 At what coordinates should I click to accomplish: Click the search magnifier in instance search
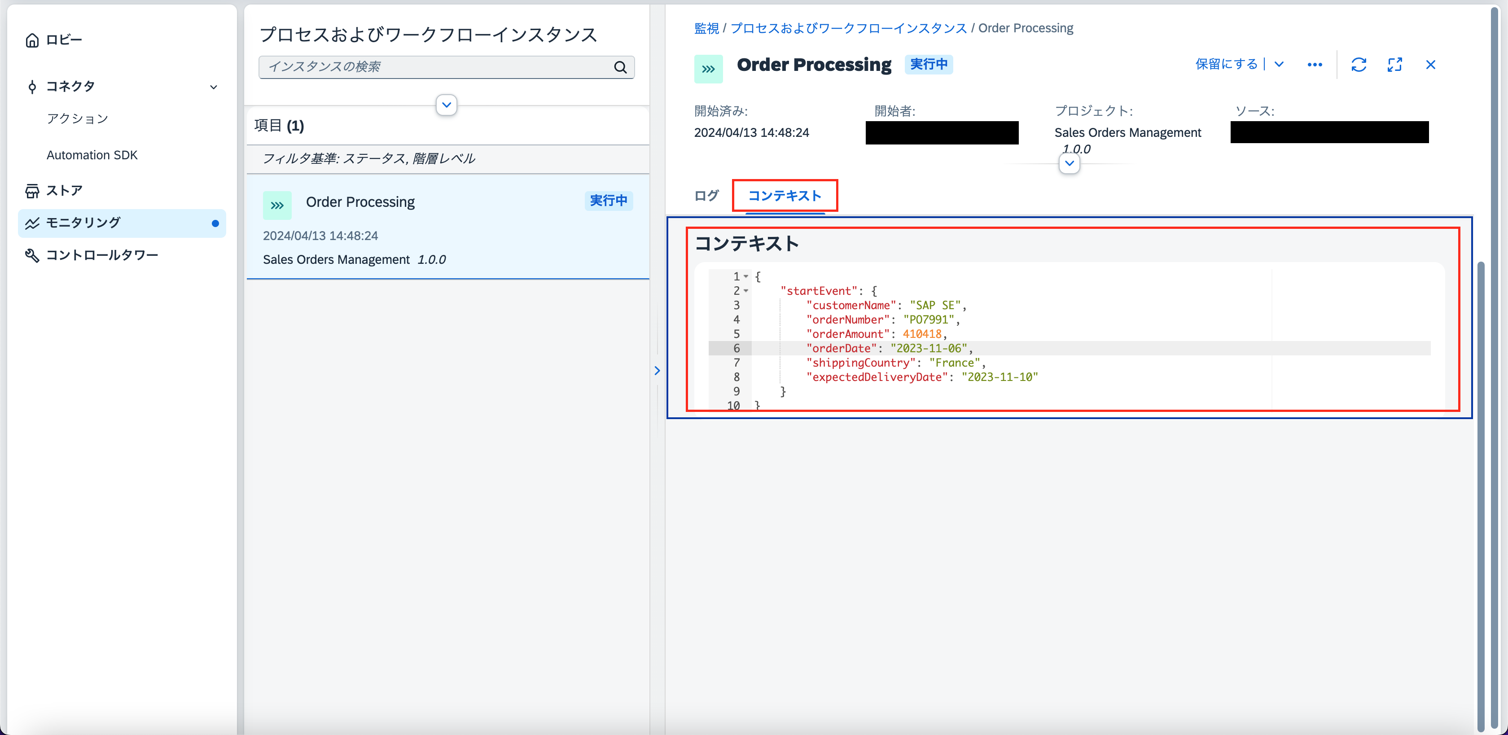pyautogui.click(x=620, y=67)
